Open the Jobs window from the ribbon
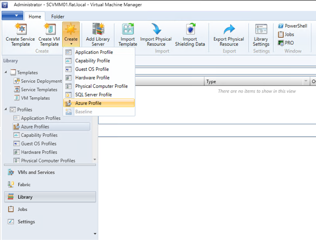316x240 pixels. (288, 34)
